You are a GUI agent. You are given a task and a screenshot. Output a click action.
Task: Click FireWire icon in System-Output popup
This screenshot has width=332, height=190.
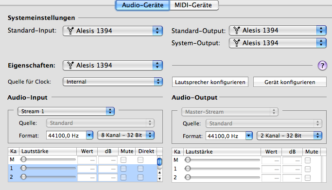click(237, 43)
